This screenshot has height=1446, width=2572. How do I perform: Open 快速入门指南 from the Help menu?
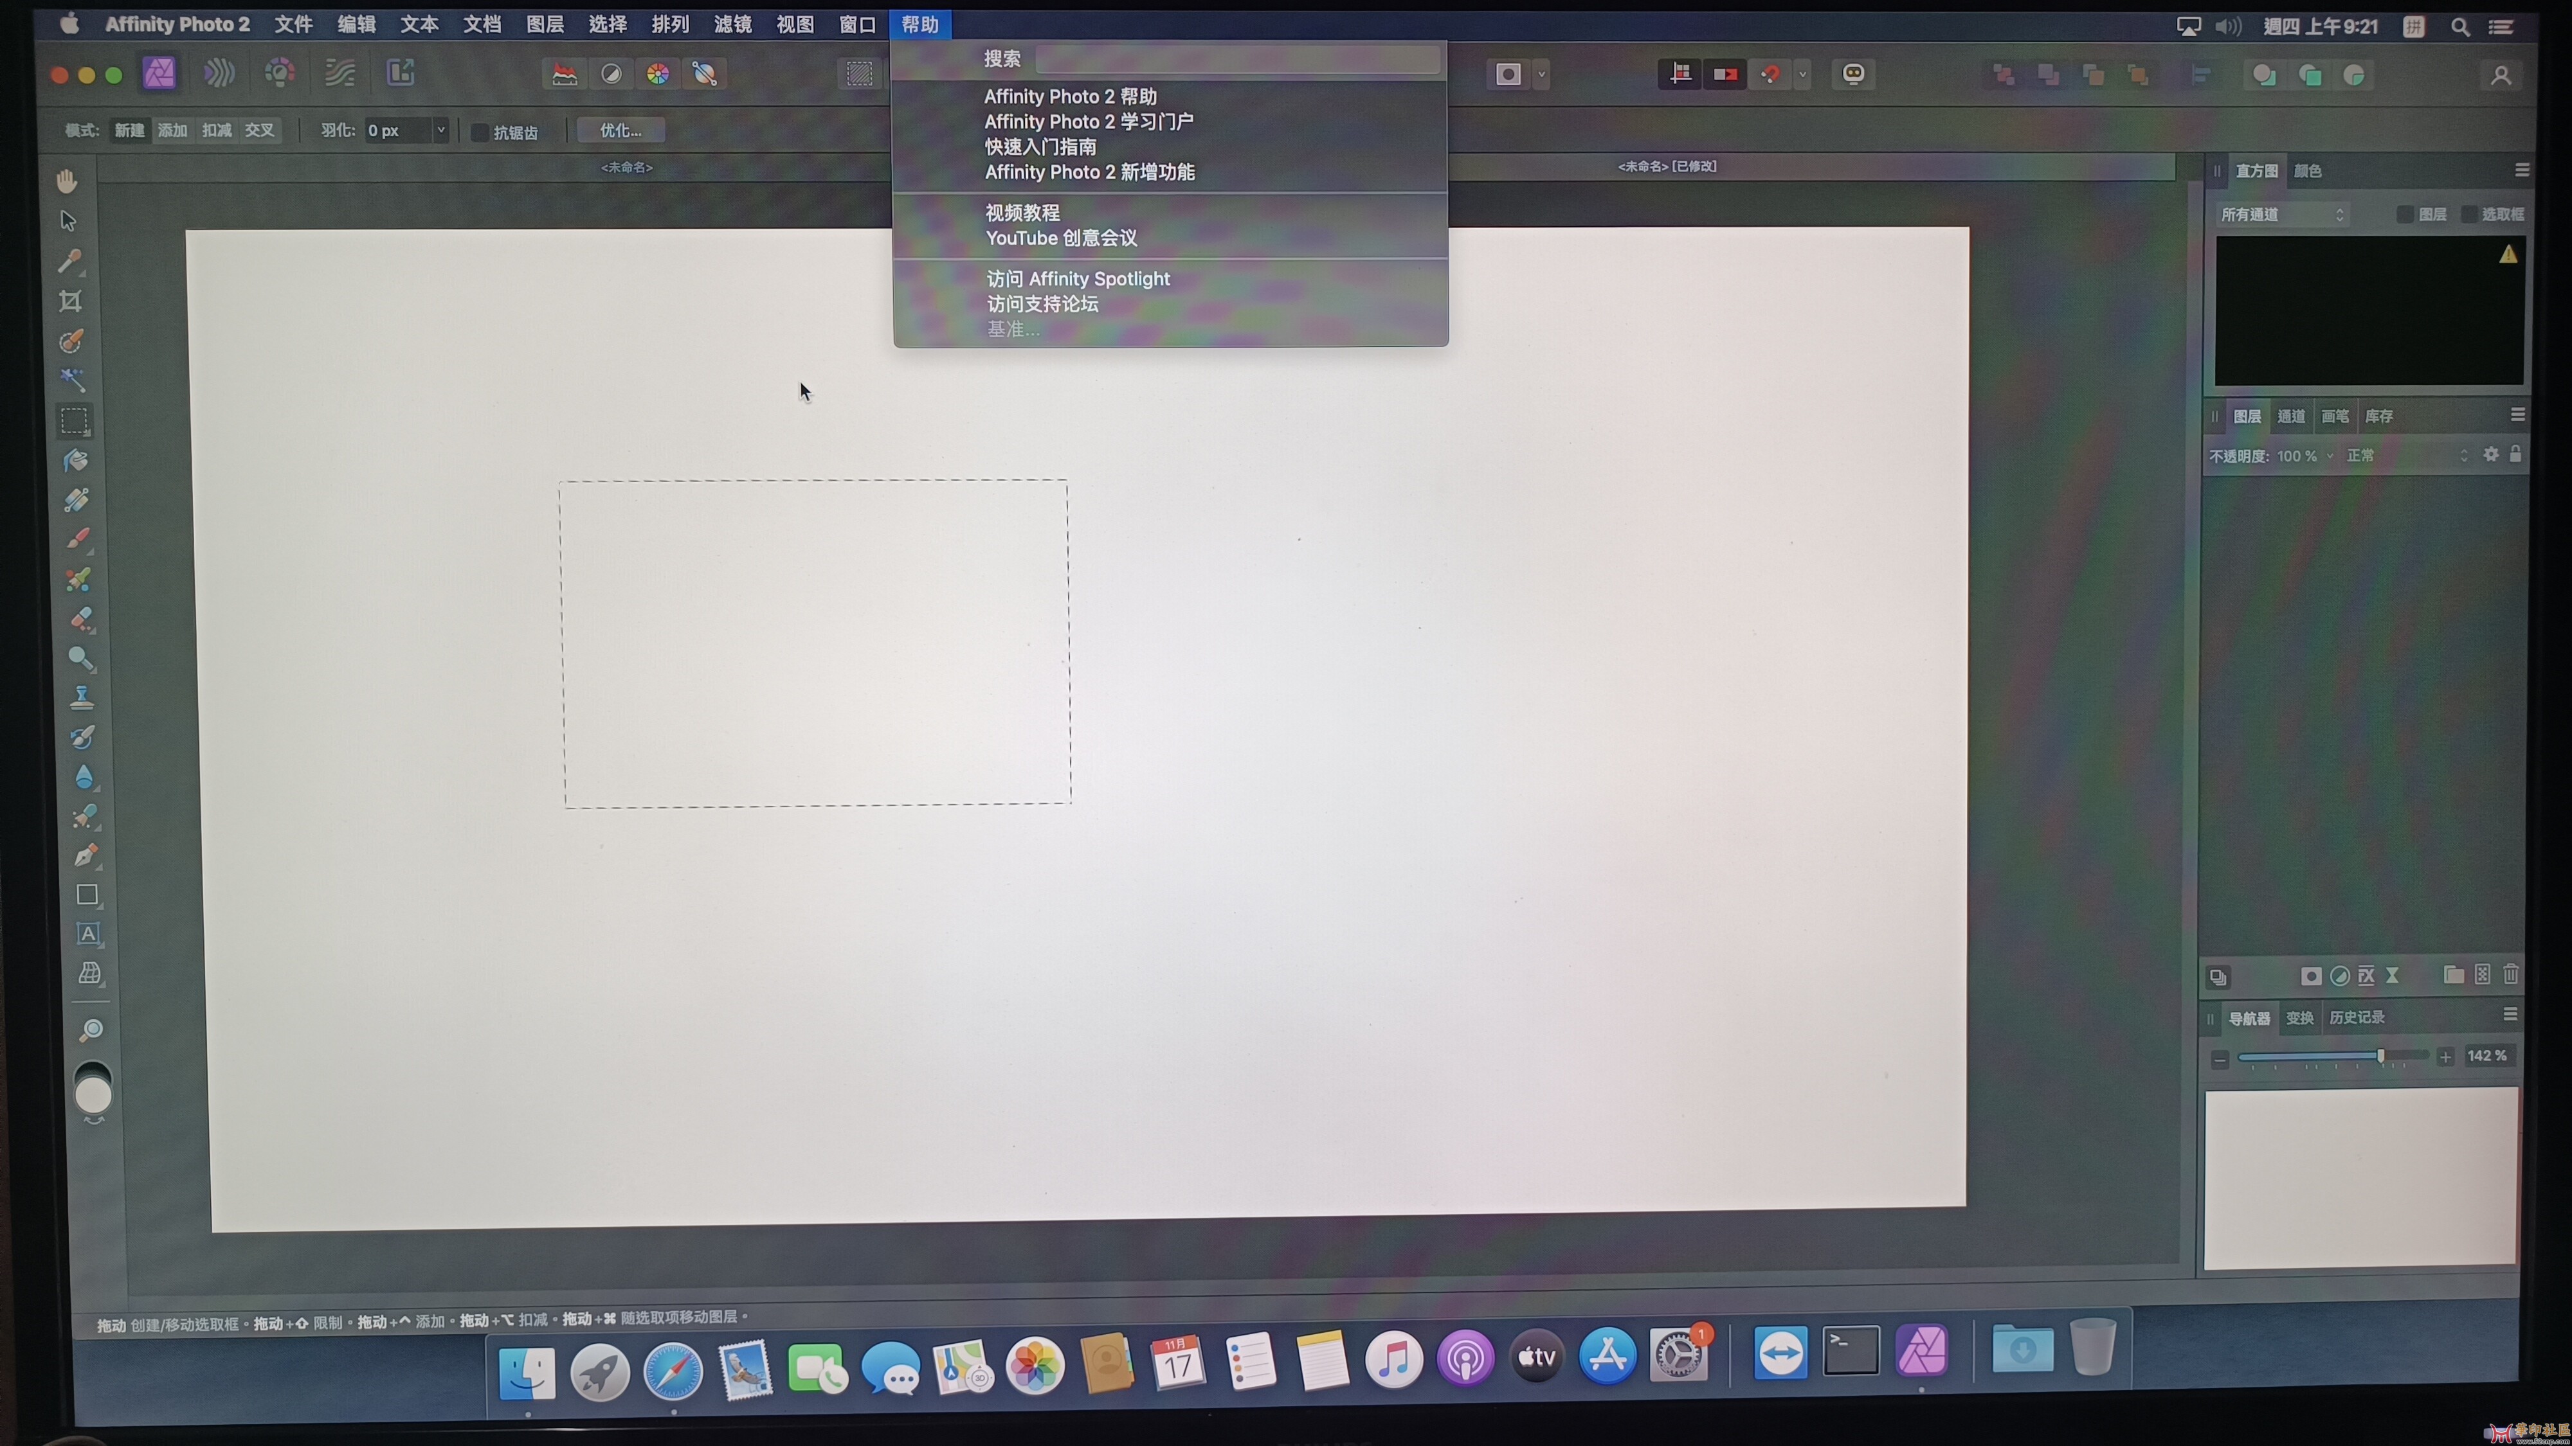[1040, 147]
